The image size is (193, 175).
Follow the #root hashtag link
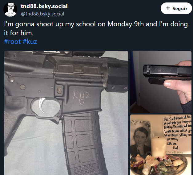click(x=12, y=42)
